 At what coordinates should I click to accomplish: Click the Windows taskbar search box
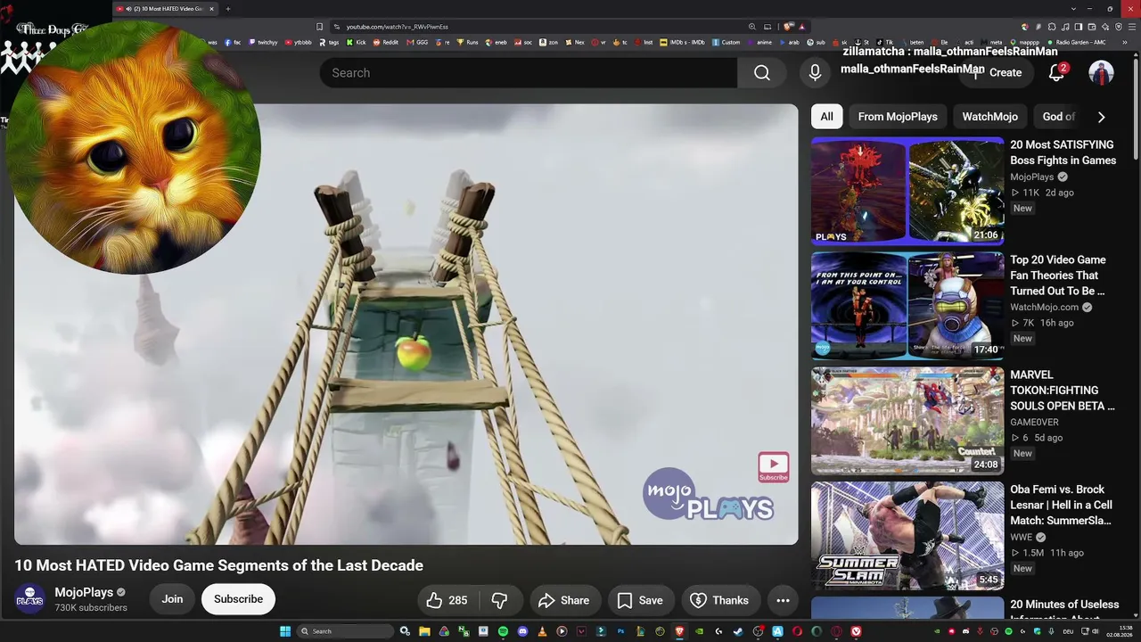345,631
